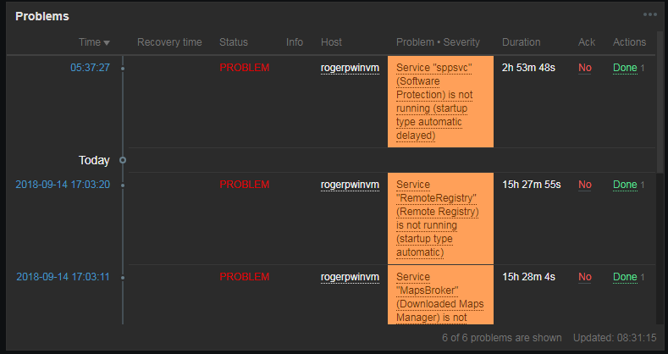The width and height of the screenshot is (668, 354).
Task: Open the Service "MapsBroker" problem description
Action: 439,296
